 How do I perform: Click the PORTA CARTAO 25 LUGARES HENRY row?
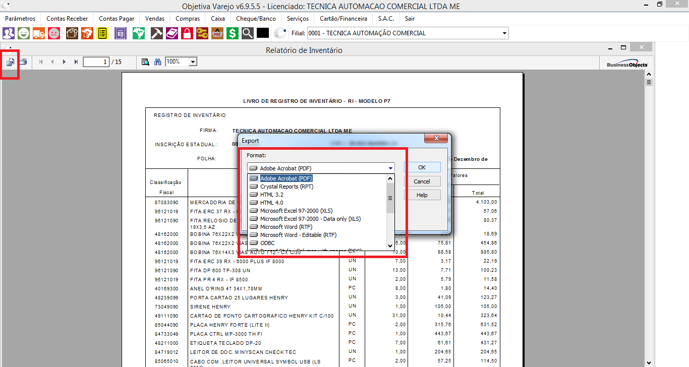pos(239,298)
